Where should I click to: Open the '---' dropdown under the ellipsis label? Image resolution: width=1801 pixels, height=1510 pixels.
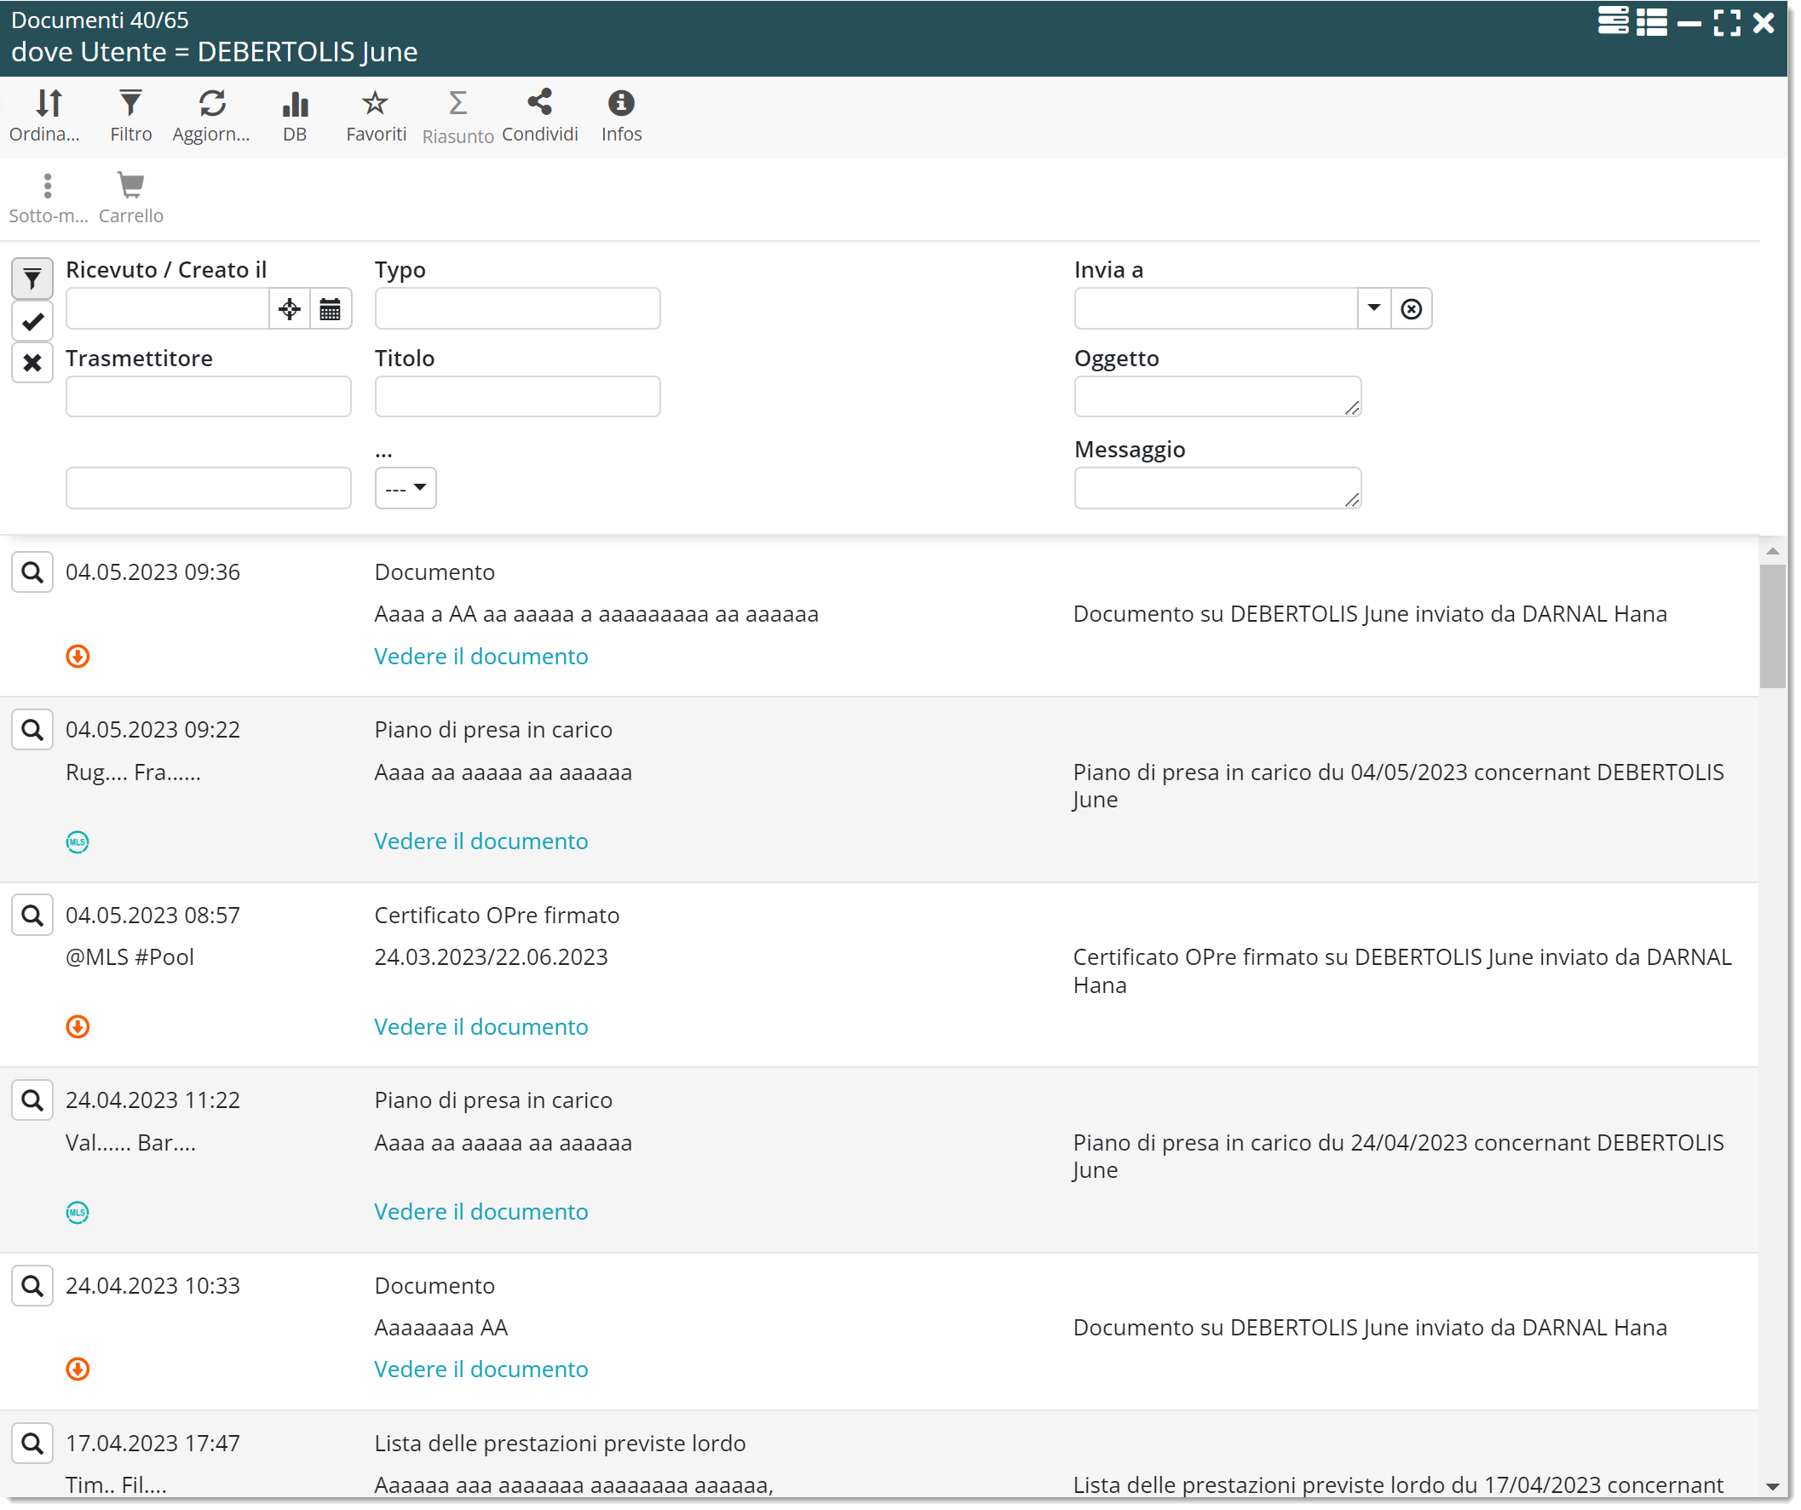pyautogui.click(x=405, y=488)
